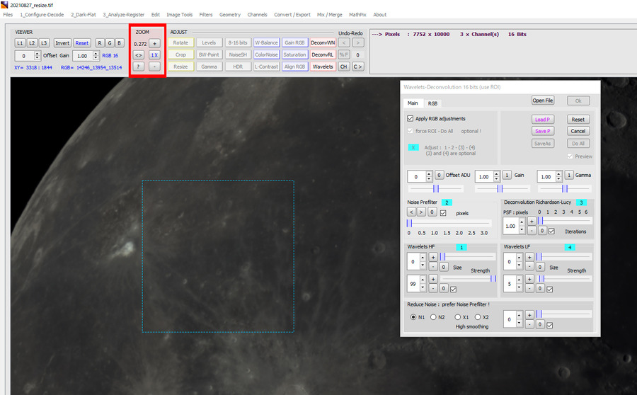
Task: Open the Files menu
Action: coord(8,15)
